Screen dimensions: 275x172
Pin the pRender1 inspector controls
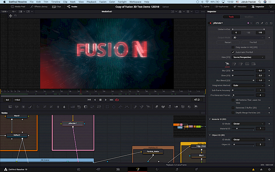262,23
